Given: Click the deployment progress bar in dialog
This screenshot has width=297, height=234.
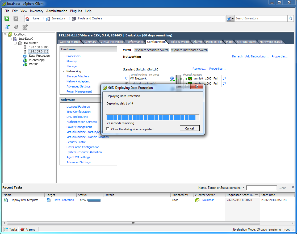Looking at the screenshot, I should click(x=153, y=117).
